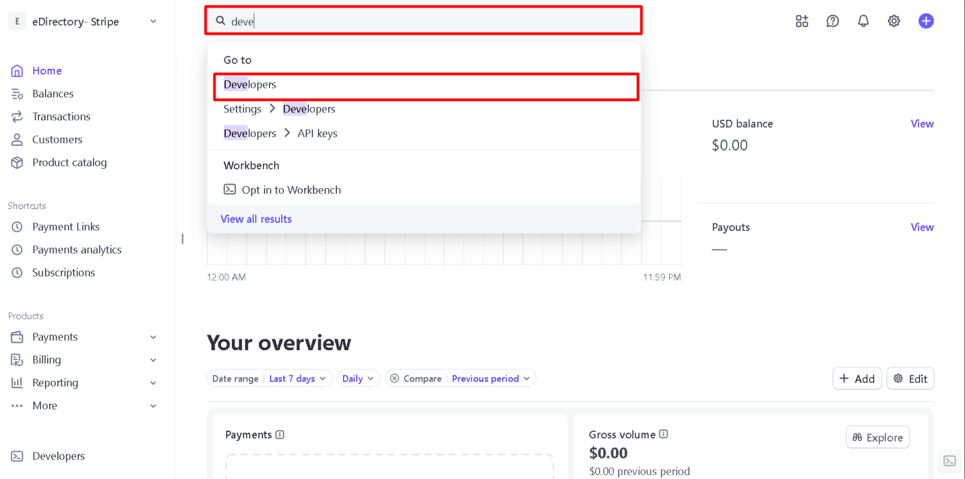Image resolution: width=965 pixels, height=479 pixels.
Task: Click the 11:59 PM chart axis label
Action: click(x=662, y=277)
